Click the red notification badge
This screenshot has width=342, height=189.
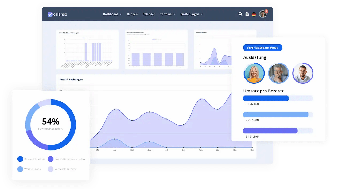coord(266,11)
